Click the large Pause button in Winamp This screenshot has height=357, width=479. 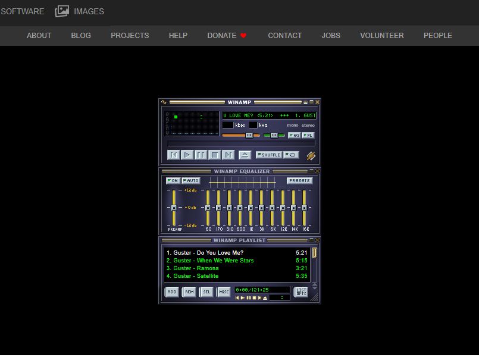click(x=201, y=155)
